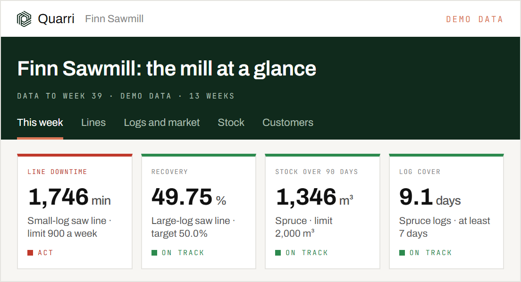Click ON TRACK status on Stock over 90 days card

point(307,253)
